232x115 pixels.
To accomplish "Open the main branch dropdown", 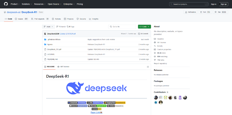I will (48, 27).
